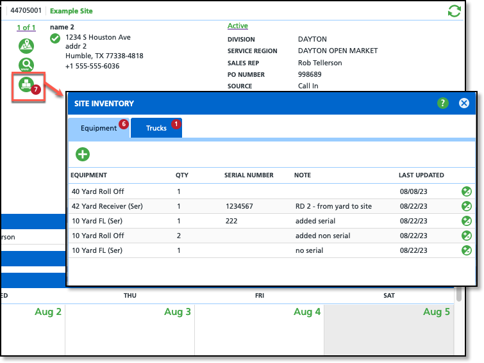The width and height of the screenshot is (484, 363).
Task: Click the Active status link
Action: [x=238, y=26]
